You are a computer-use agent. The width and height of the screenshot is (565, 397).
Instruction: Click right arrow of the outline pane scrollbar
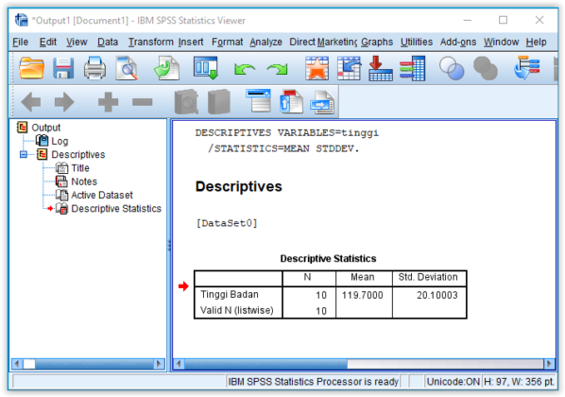click(159, 364)
